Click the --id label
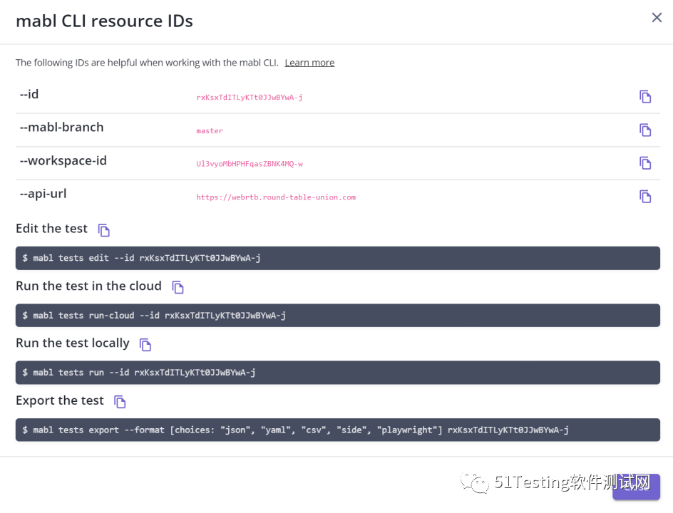The height and width of the screenshot is (513, 673). pyautogui.click(x=29, y=94)
